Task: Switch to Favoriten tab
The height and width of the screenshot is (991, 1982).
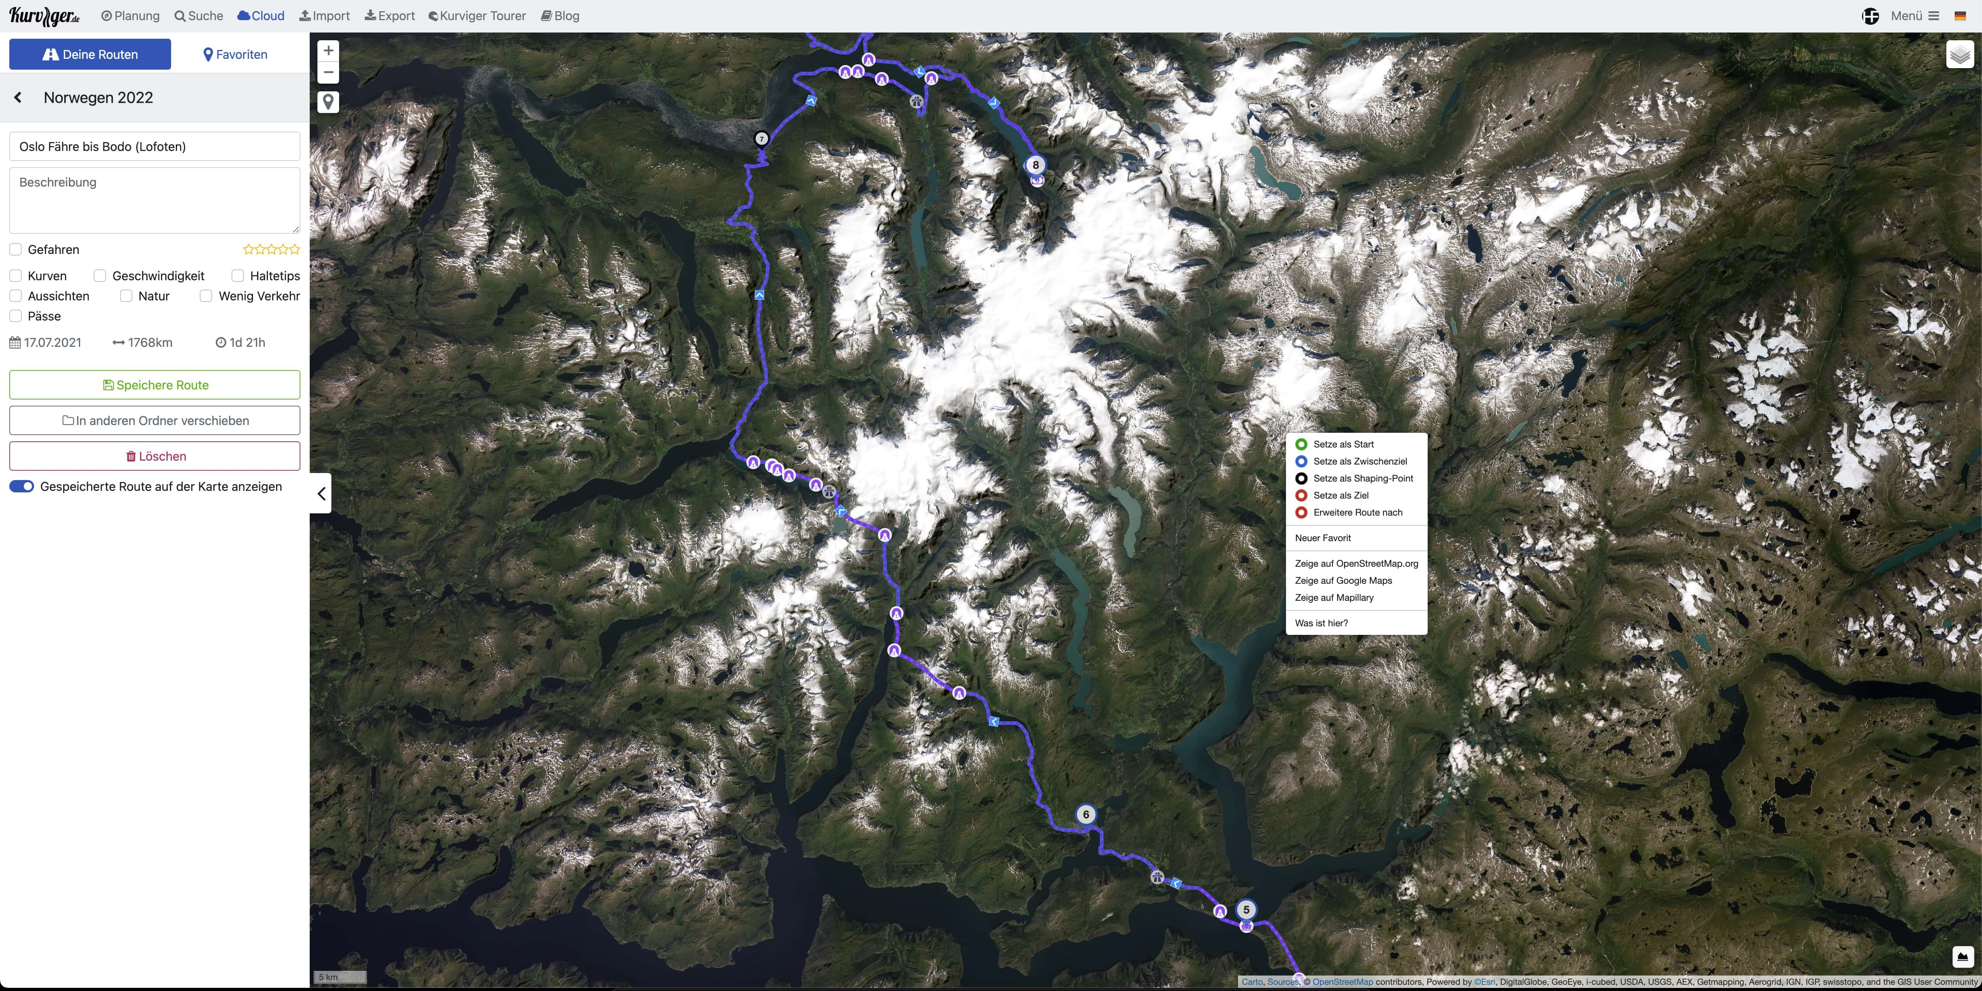Action: [x=235, y=55]
